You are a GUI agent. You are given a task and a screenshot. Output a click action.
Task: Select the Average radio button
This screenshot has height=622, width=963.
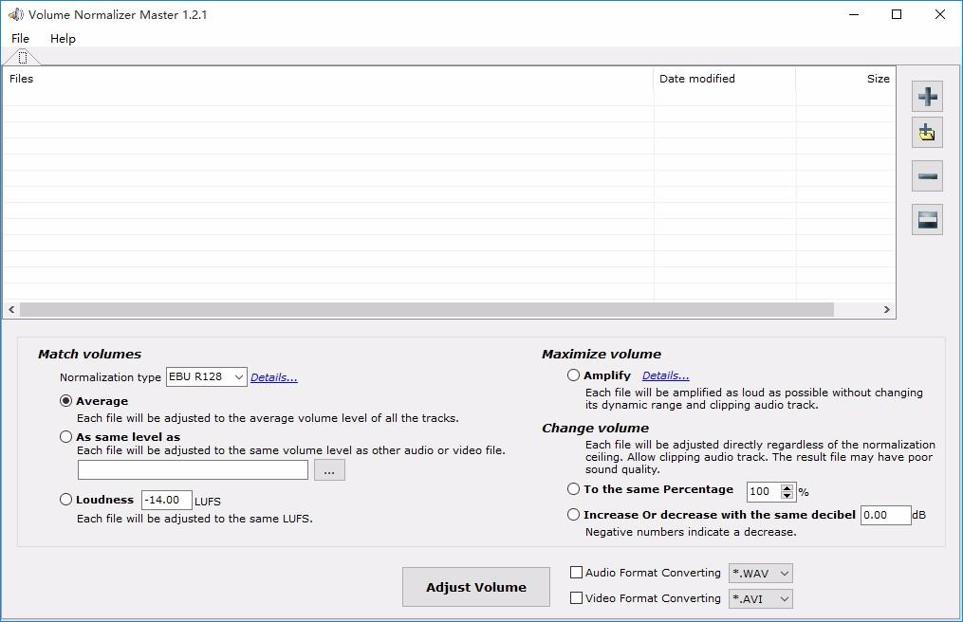(65, 401)
